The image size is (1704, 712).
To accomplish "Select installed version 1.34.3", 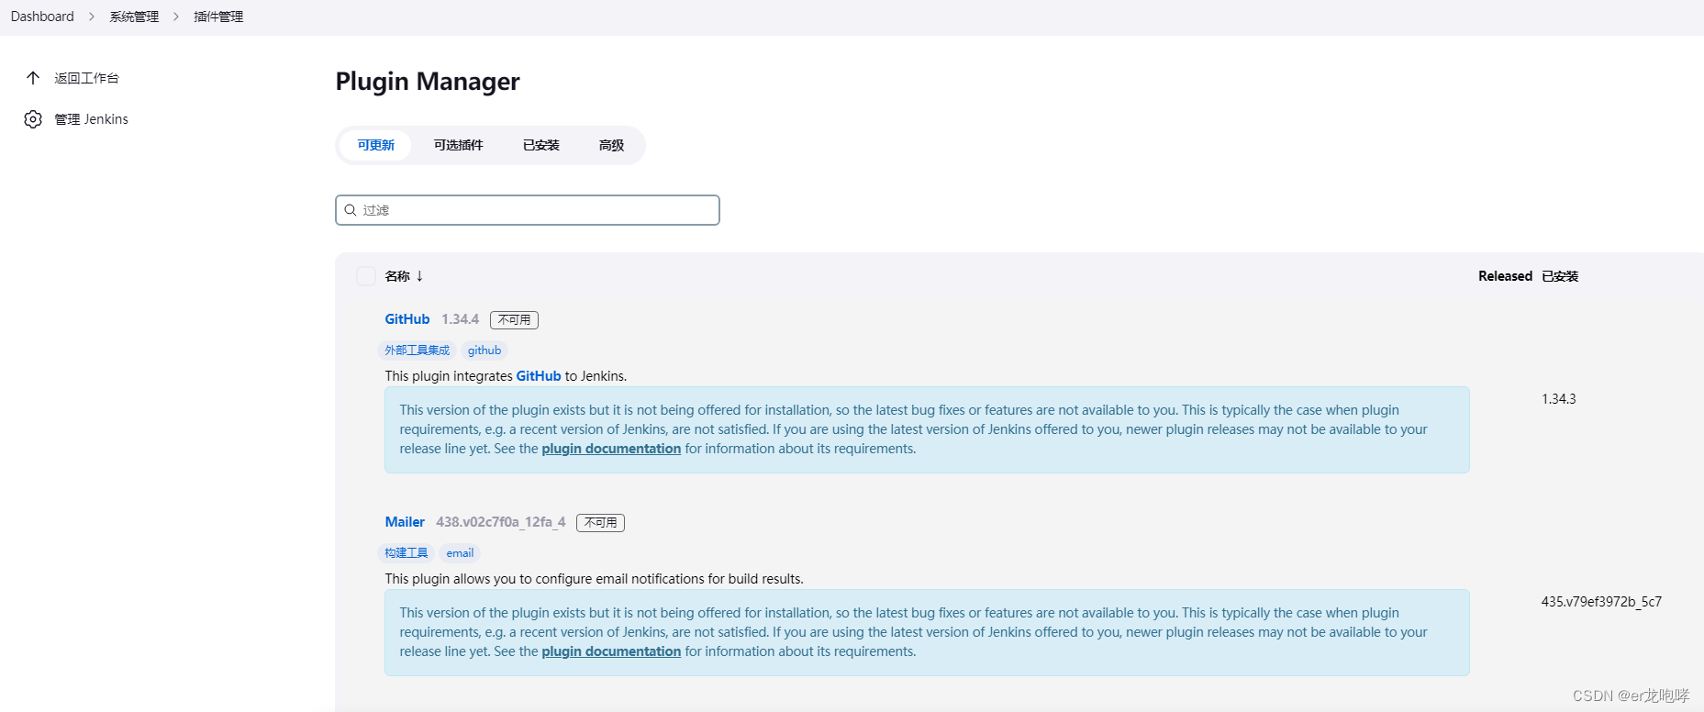I will click(1559, 399).
